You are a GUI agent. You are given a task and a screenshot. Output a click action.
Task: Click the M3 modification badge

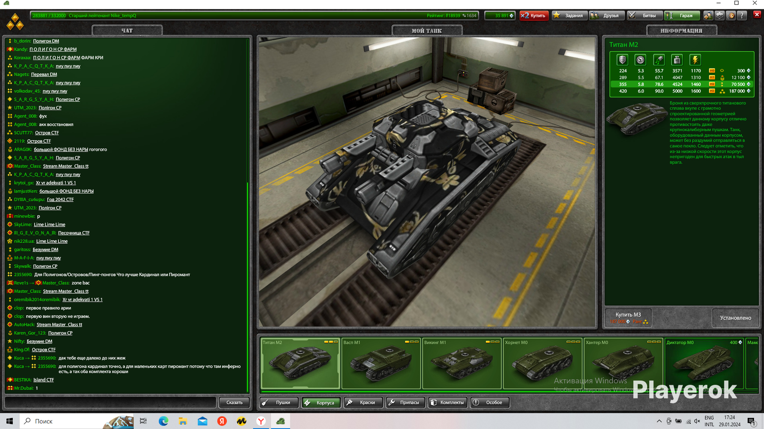(712, 91)
